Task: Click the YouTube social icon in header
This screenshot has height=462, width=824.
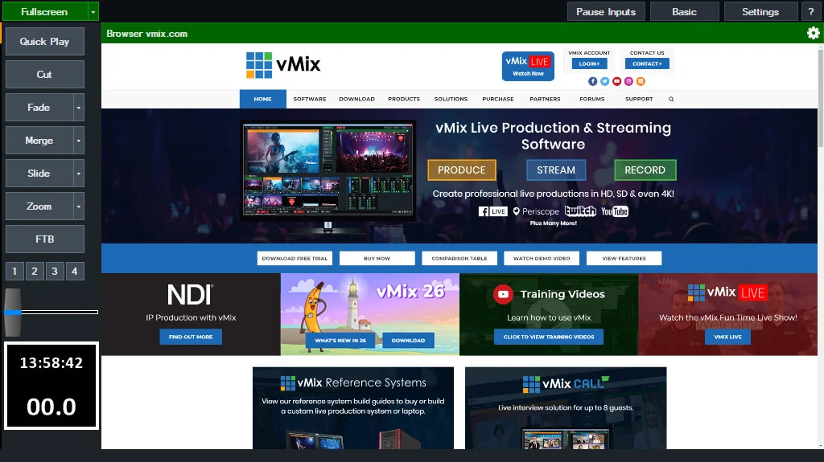Action: [x=617, y=81]
